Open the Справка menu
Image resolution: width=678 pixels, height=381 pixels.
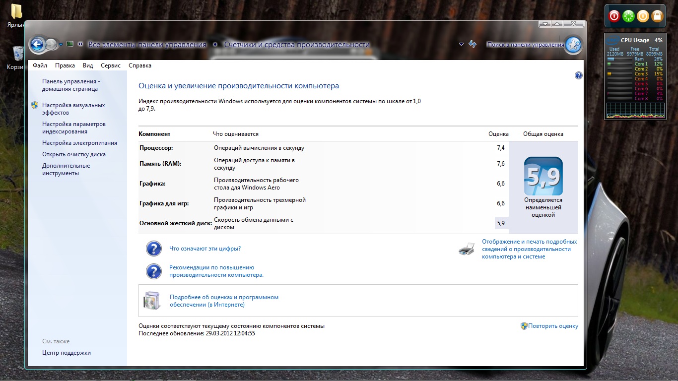140,65
